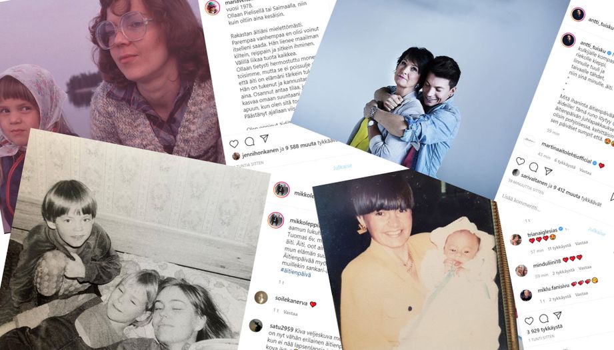Screen dimensions: 614x350
Task: Open mikkoleppilampi's profile picture in the header
Action: (x=281, y=190)
